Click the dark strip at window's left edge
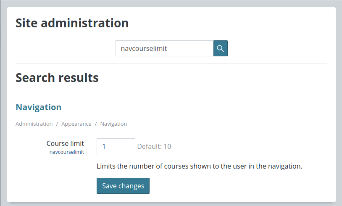Image resolution: width=342 pixels, height=206 pixels. 0,103
